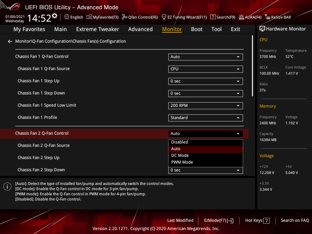The width and height of the screenshot is (312, 234).
Task: Open Chassis Fan 1 Step Down dropdown
Action: pyautogui.click(x=206, y=93)
